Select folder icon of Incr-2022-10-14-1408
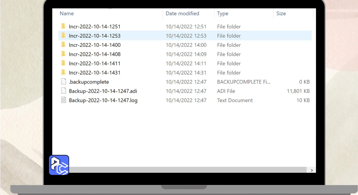This screenshot has width=358, height=195. click(63, 54)
